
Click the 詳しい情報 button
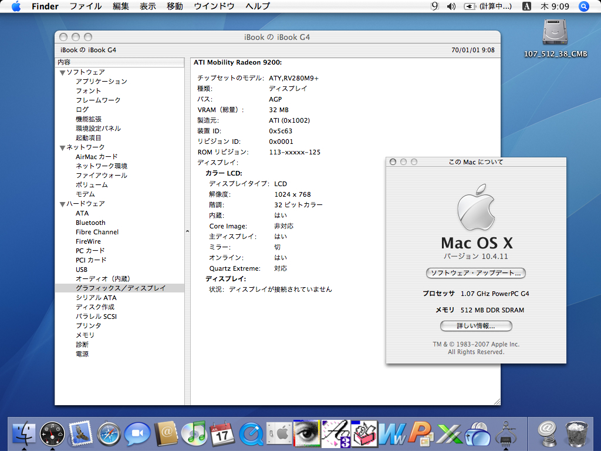pyautogui.click(x=475, y=325)
